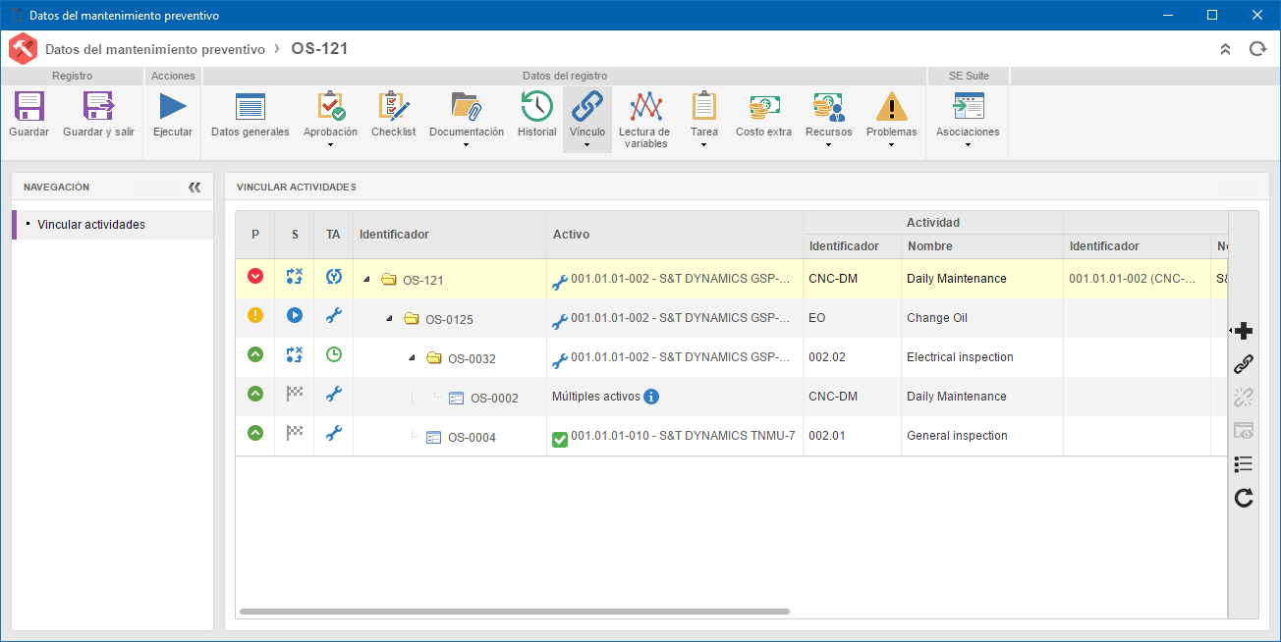Click the checkered flag icon in OS-0002 row

click(294, 394)
